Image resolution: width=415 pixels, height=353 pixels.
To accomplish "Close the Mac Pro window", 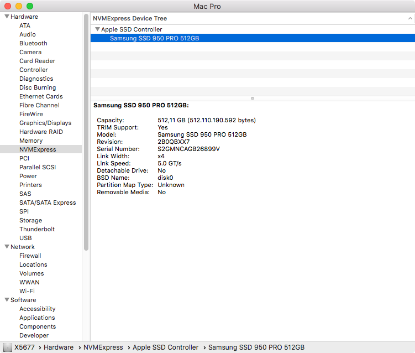I will (x=8, y=6).
